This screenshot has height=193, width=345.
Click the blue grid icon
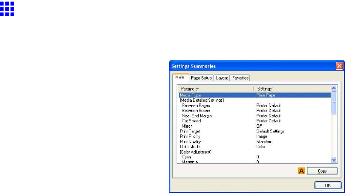pos(7,9)
